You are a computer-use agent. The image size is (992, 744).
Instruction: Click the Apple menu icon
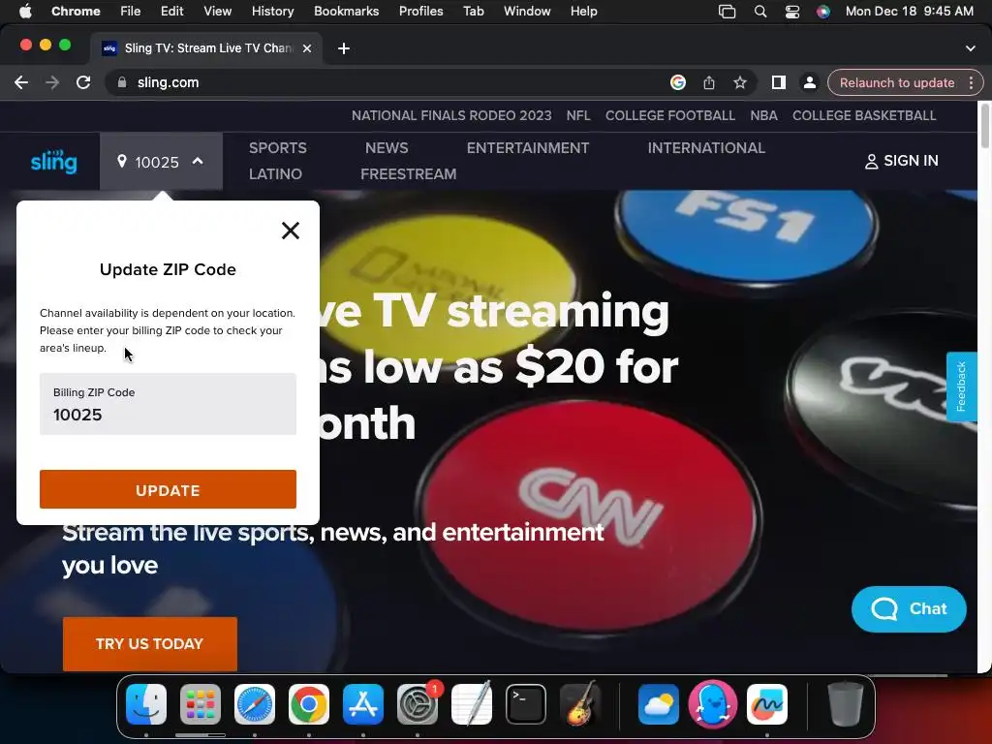click(x=25, y=12)
